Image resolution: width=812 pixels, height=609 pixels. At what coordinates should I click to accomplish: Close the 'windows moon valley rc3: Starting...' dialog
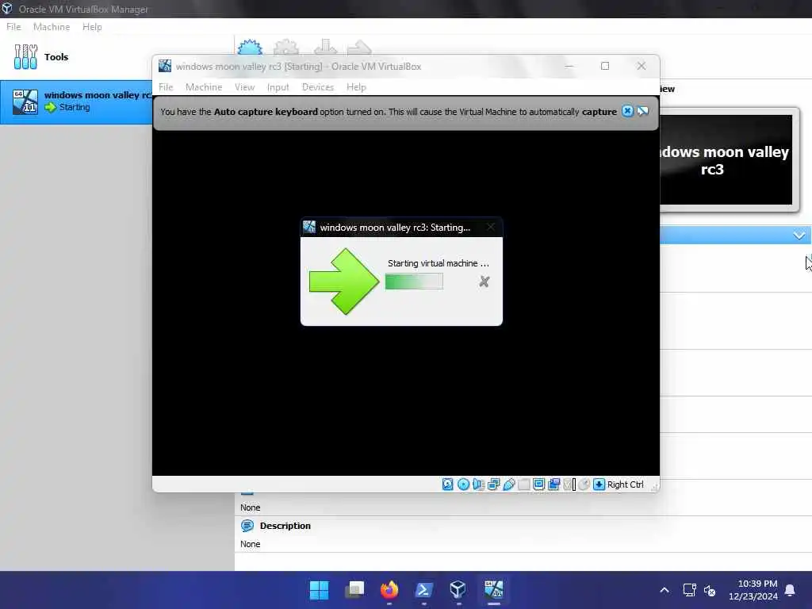pyautogui.click(x=490, y=227)
